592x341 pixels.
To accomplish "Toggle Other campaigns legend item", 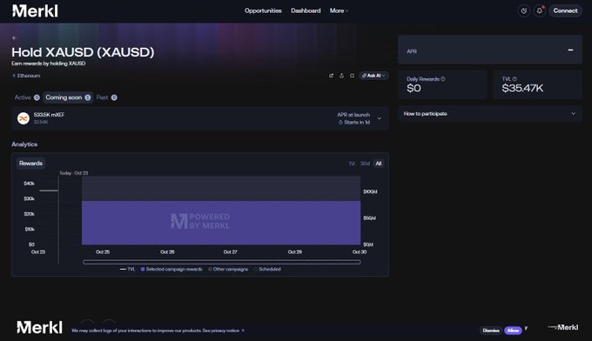I will [x=228, y=270].
